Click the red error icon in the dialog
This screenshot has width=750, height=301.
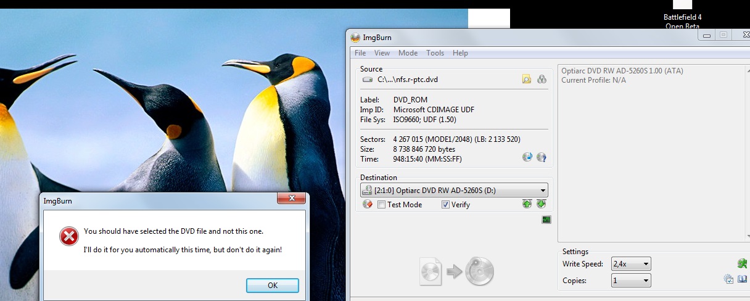point(69,236)
